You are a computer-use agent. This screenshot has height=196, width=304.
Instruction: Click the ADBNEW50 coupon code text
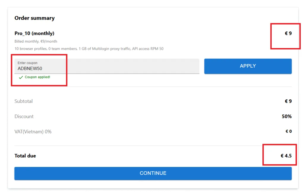click(30, 68)
